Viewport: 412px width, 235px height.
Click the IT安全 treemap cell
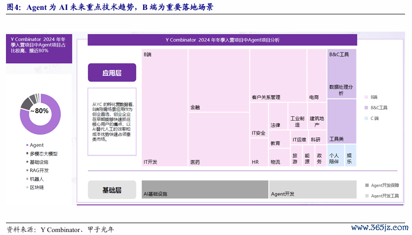click(259, 120)
